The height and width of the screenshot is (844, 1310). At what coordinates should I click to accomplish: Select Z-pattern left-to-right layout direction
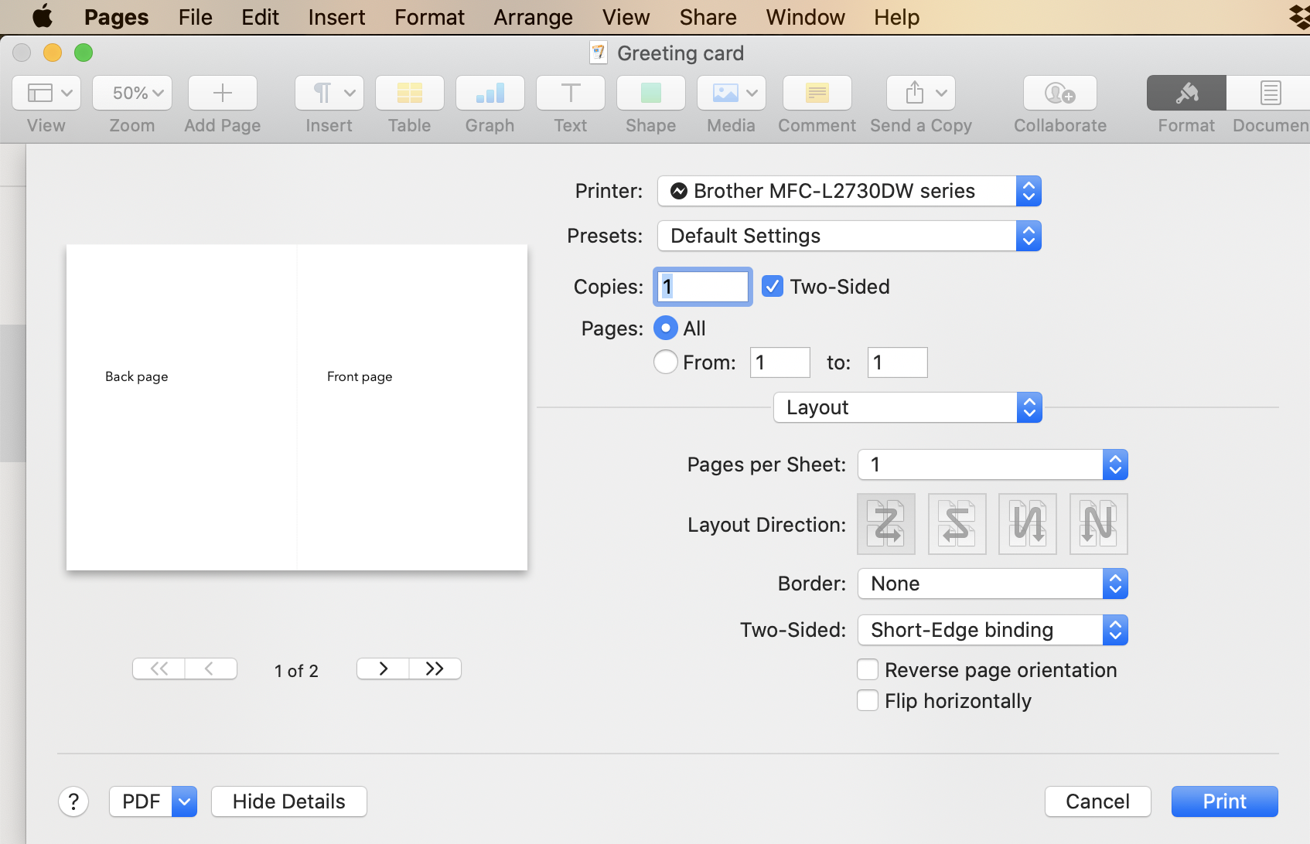click(886, 524)
